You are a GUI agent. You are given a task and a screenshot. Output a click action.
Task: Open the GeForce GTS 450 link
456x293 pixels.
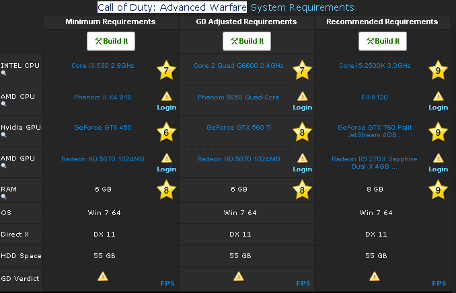coord(103,127)
